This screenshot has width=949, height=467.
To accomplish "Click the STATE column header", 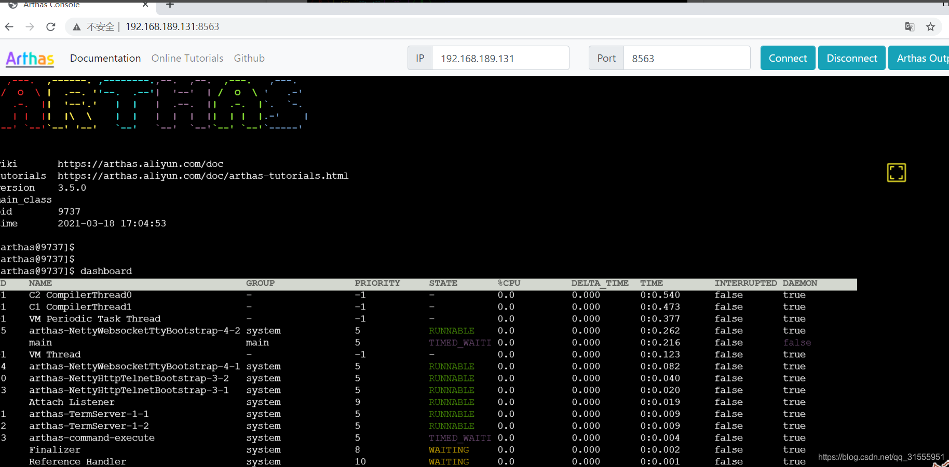I will pos(443,283).
